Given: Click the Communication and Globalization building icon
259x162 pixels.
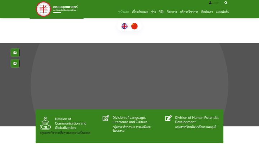Looking at the screenshot, I should click(45, 123).
